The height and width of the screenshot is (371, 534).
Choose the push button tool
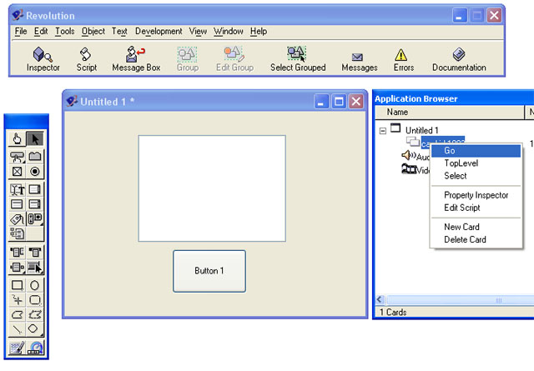[x=17, y=157]
